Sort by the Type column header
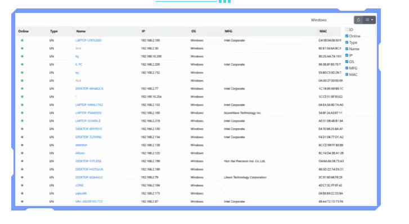This screenshot has width=409, height=224. [54, 31]
